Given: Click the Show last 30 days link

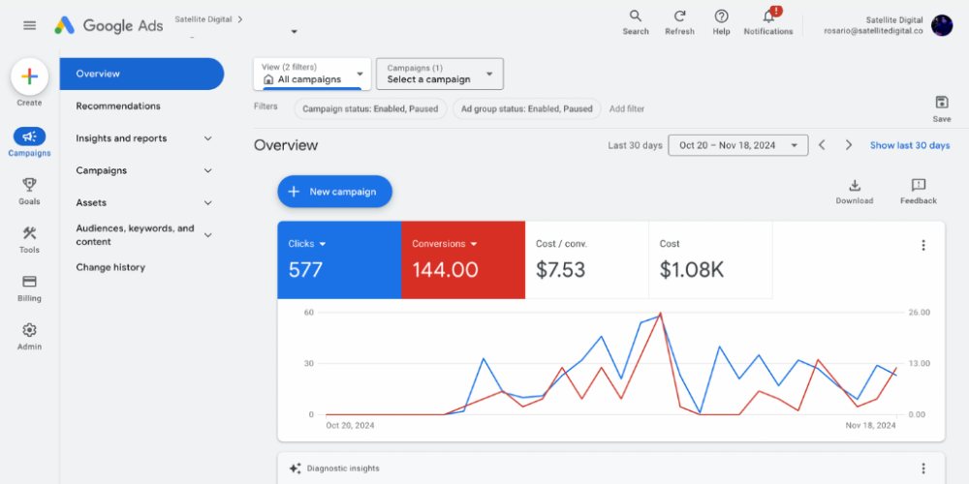Looking at the screenshot, I should point(910,145).
